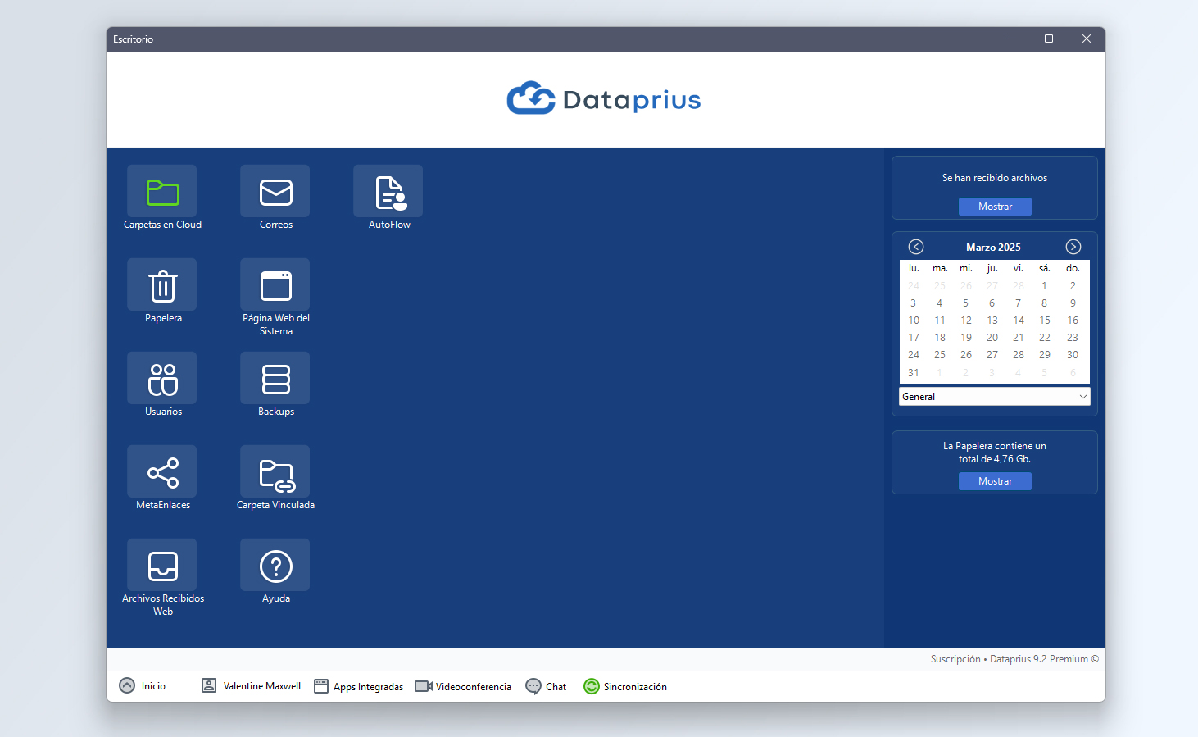Go to next month in calendar

pyautogui.click(x=1073, y=247)
